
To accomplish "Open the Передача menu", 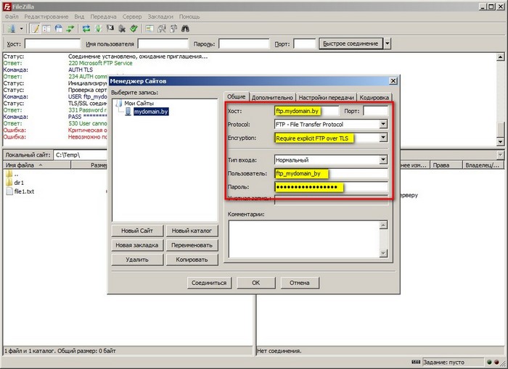I will click(x=103, y=17).
